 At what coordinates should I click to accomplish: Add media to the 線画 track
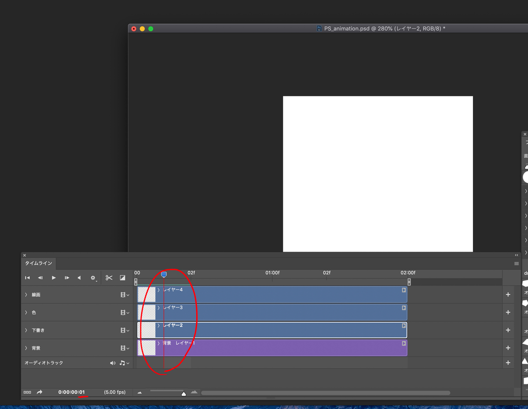point(508,295)
